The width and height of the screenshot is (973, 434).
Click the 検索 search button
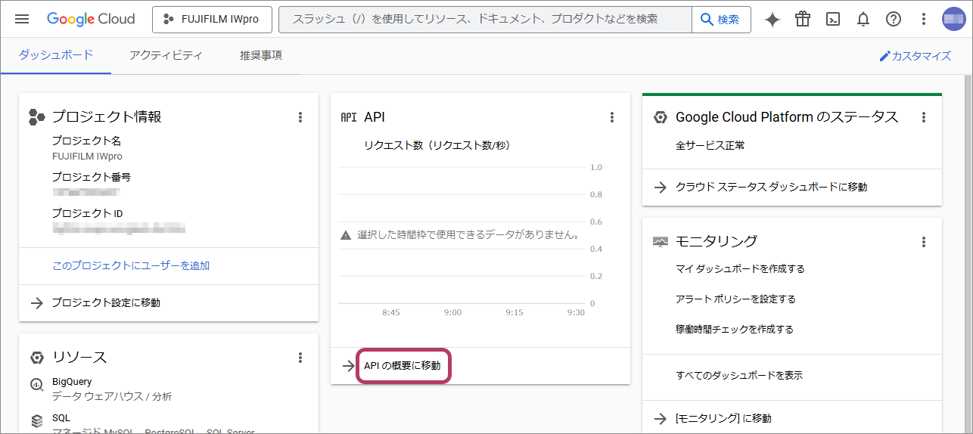pyautogui.click(x=721, y=20)
